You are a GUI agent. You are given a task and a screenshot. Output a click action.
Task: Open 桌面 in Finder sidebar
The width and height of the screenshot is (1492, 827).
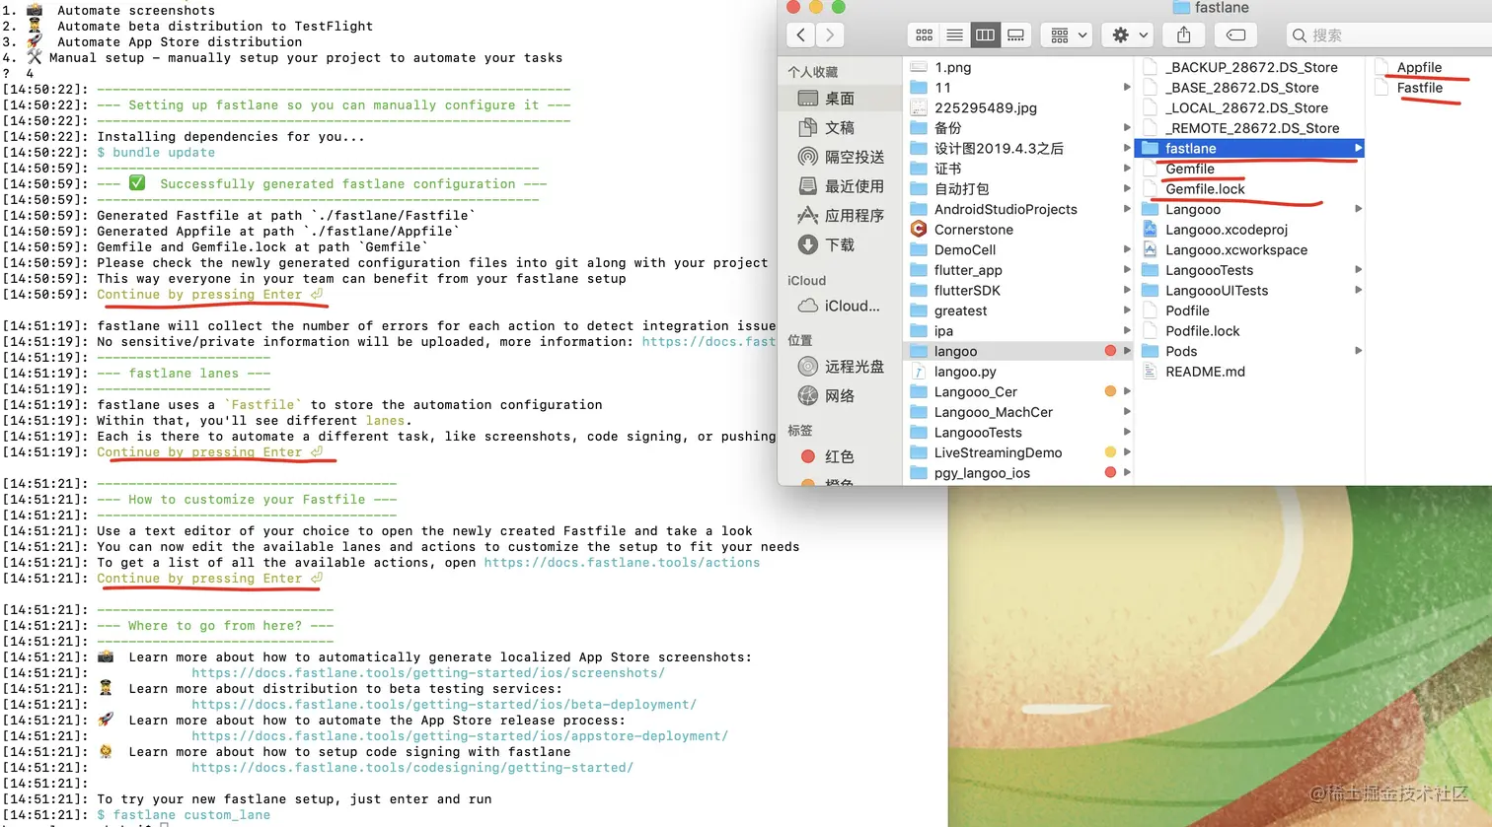click(842, 99)
